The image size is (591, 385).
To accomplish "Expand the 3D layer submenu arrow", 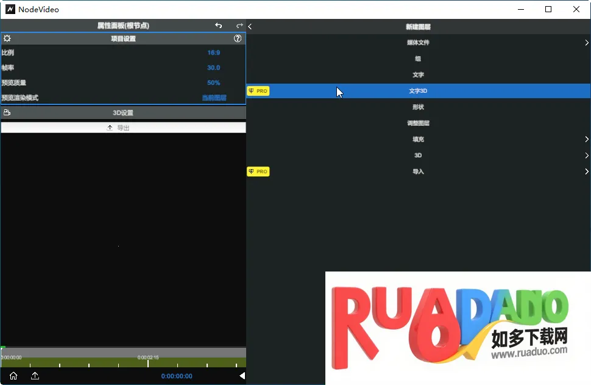I will tap(586, 156).
